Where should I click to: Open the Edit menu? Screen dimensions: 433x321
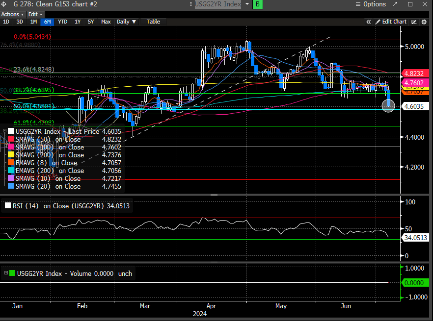[x=35, y=14]
